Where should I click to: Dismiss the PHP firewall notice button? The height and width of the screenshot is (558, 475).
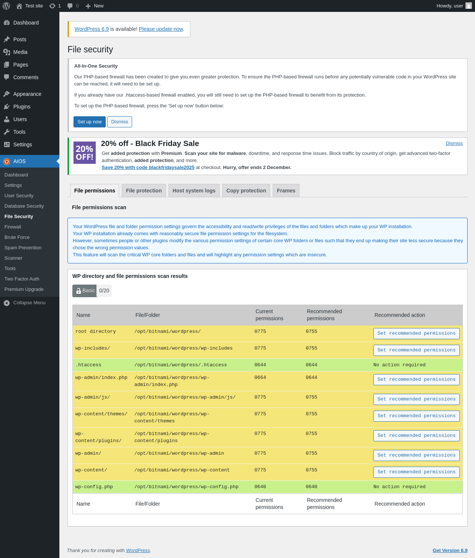[119, 122]
